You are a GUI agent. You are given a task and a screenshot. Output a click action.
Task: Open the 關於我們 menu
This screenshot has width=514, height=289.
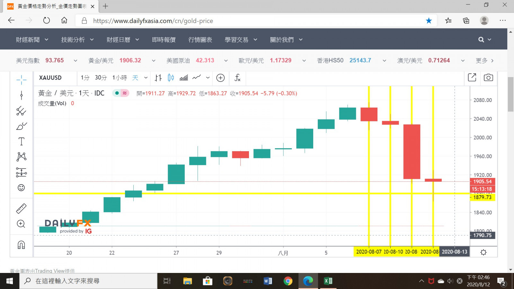click(286, 39)
